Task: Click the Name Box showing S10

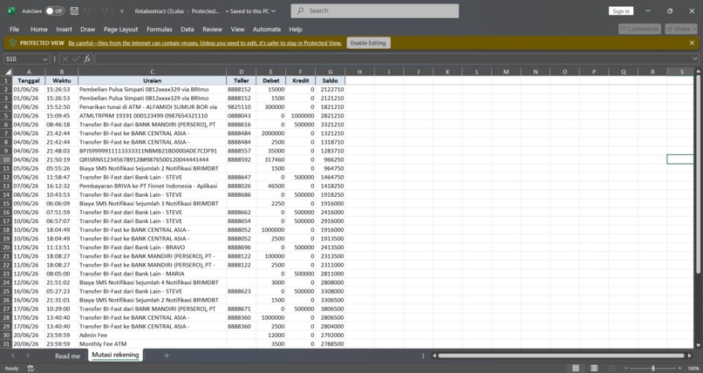Action: (x=23, y=59)
